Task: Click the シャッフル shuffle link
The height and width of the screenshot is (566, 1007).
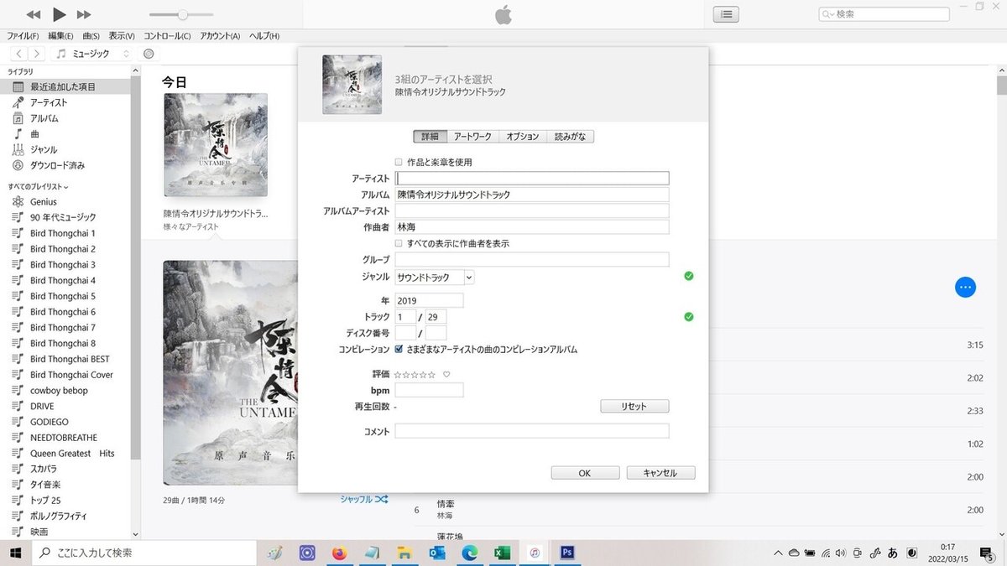Action: 363,499
